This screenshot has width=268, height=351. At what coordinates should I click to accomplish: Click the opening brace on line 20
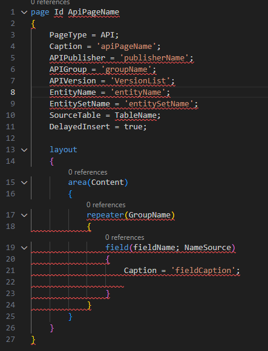tap(108, 259)
